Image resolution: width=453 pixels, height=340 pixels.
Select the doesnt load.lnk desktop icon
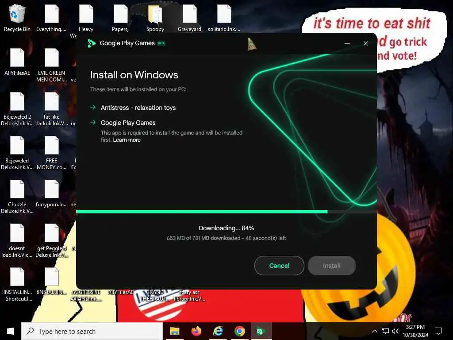pyautogui.click(x=17, y=241)
